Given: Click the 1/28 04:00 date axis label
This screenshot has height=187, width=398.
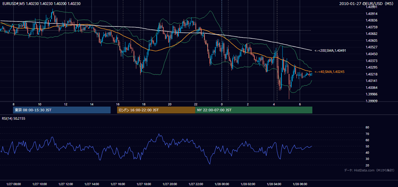Looking at the screenshot, I should (x=274, y=184).
